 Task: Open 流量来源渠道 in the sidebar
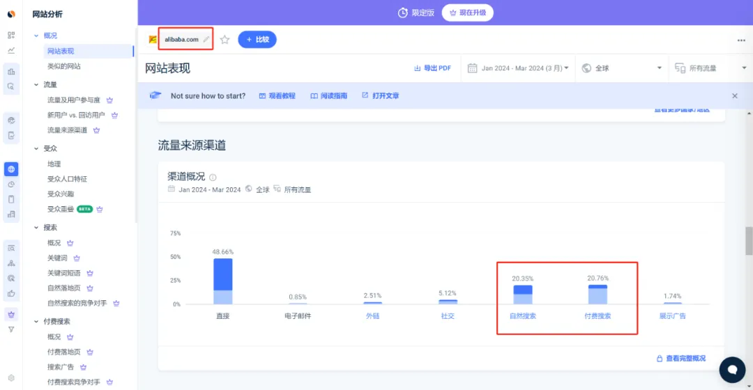pyautogui.click(x=68, y=130)
